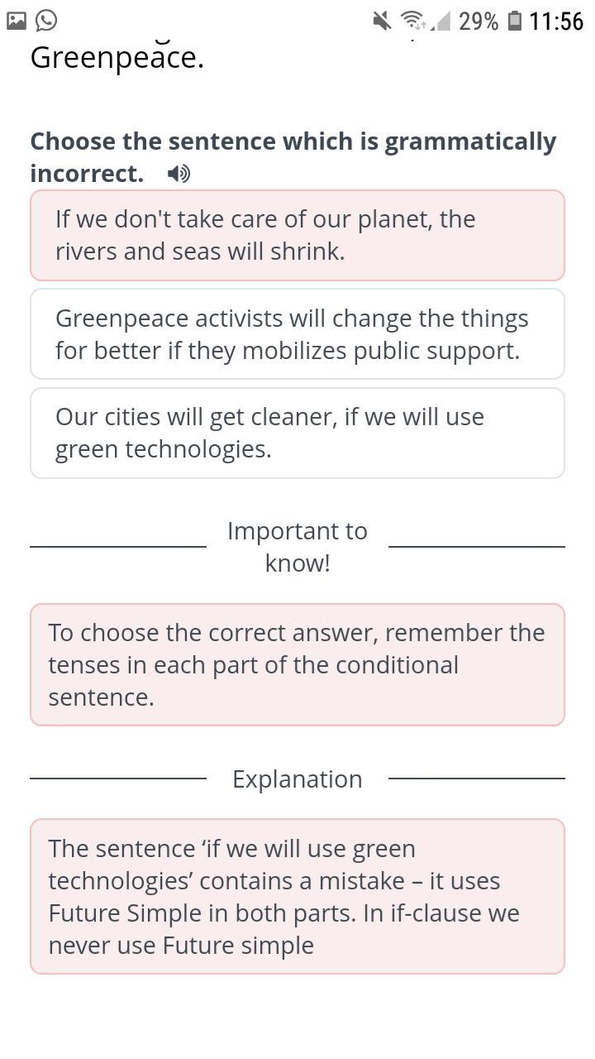Tap the muted sound status icon
The width and height of the screenshot is (595, 1059).
tap(382, 21)
